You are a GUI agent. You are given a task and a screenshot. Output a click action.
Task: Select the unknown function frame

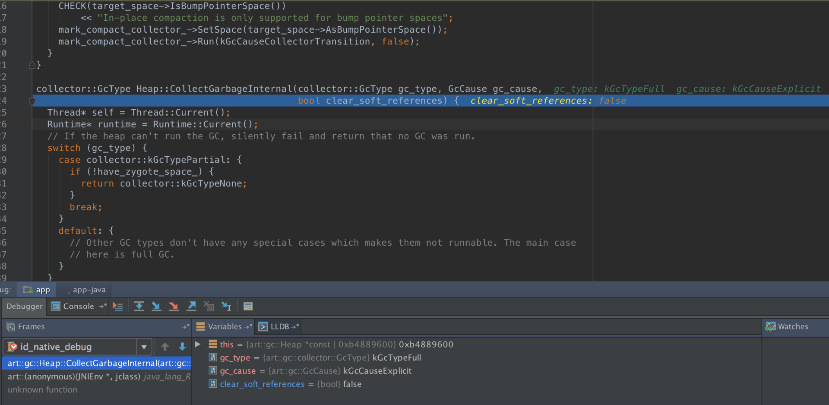point(42,389)
